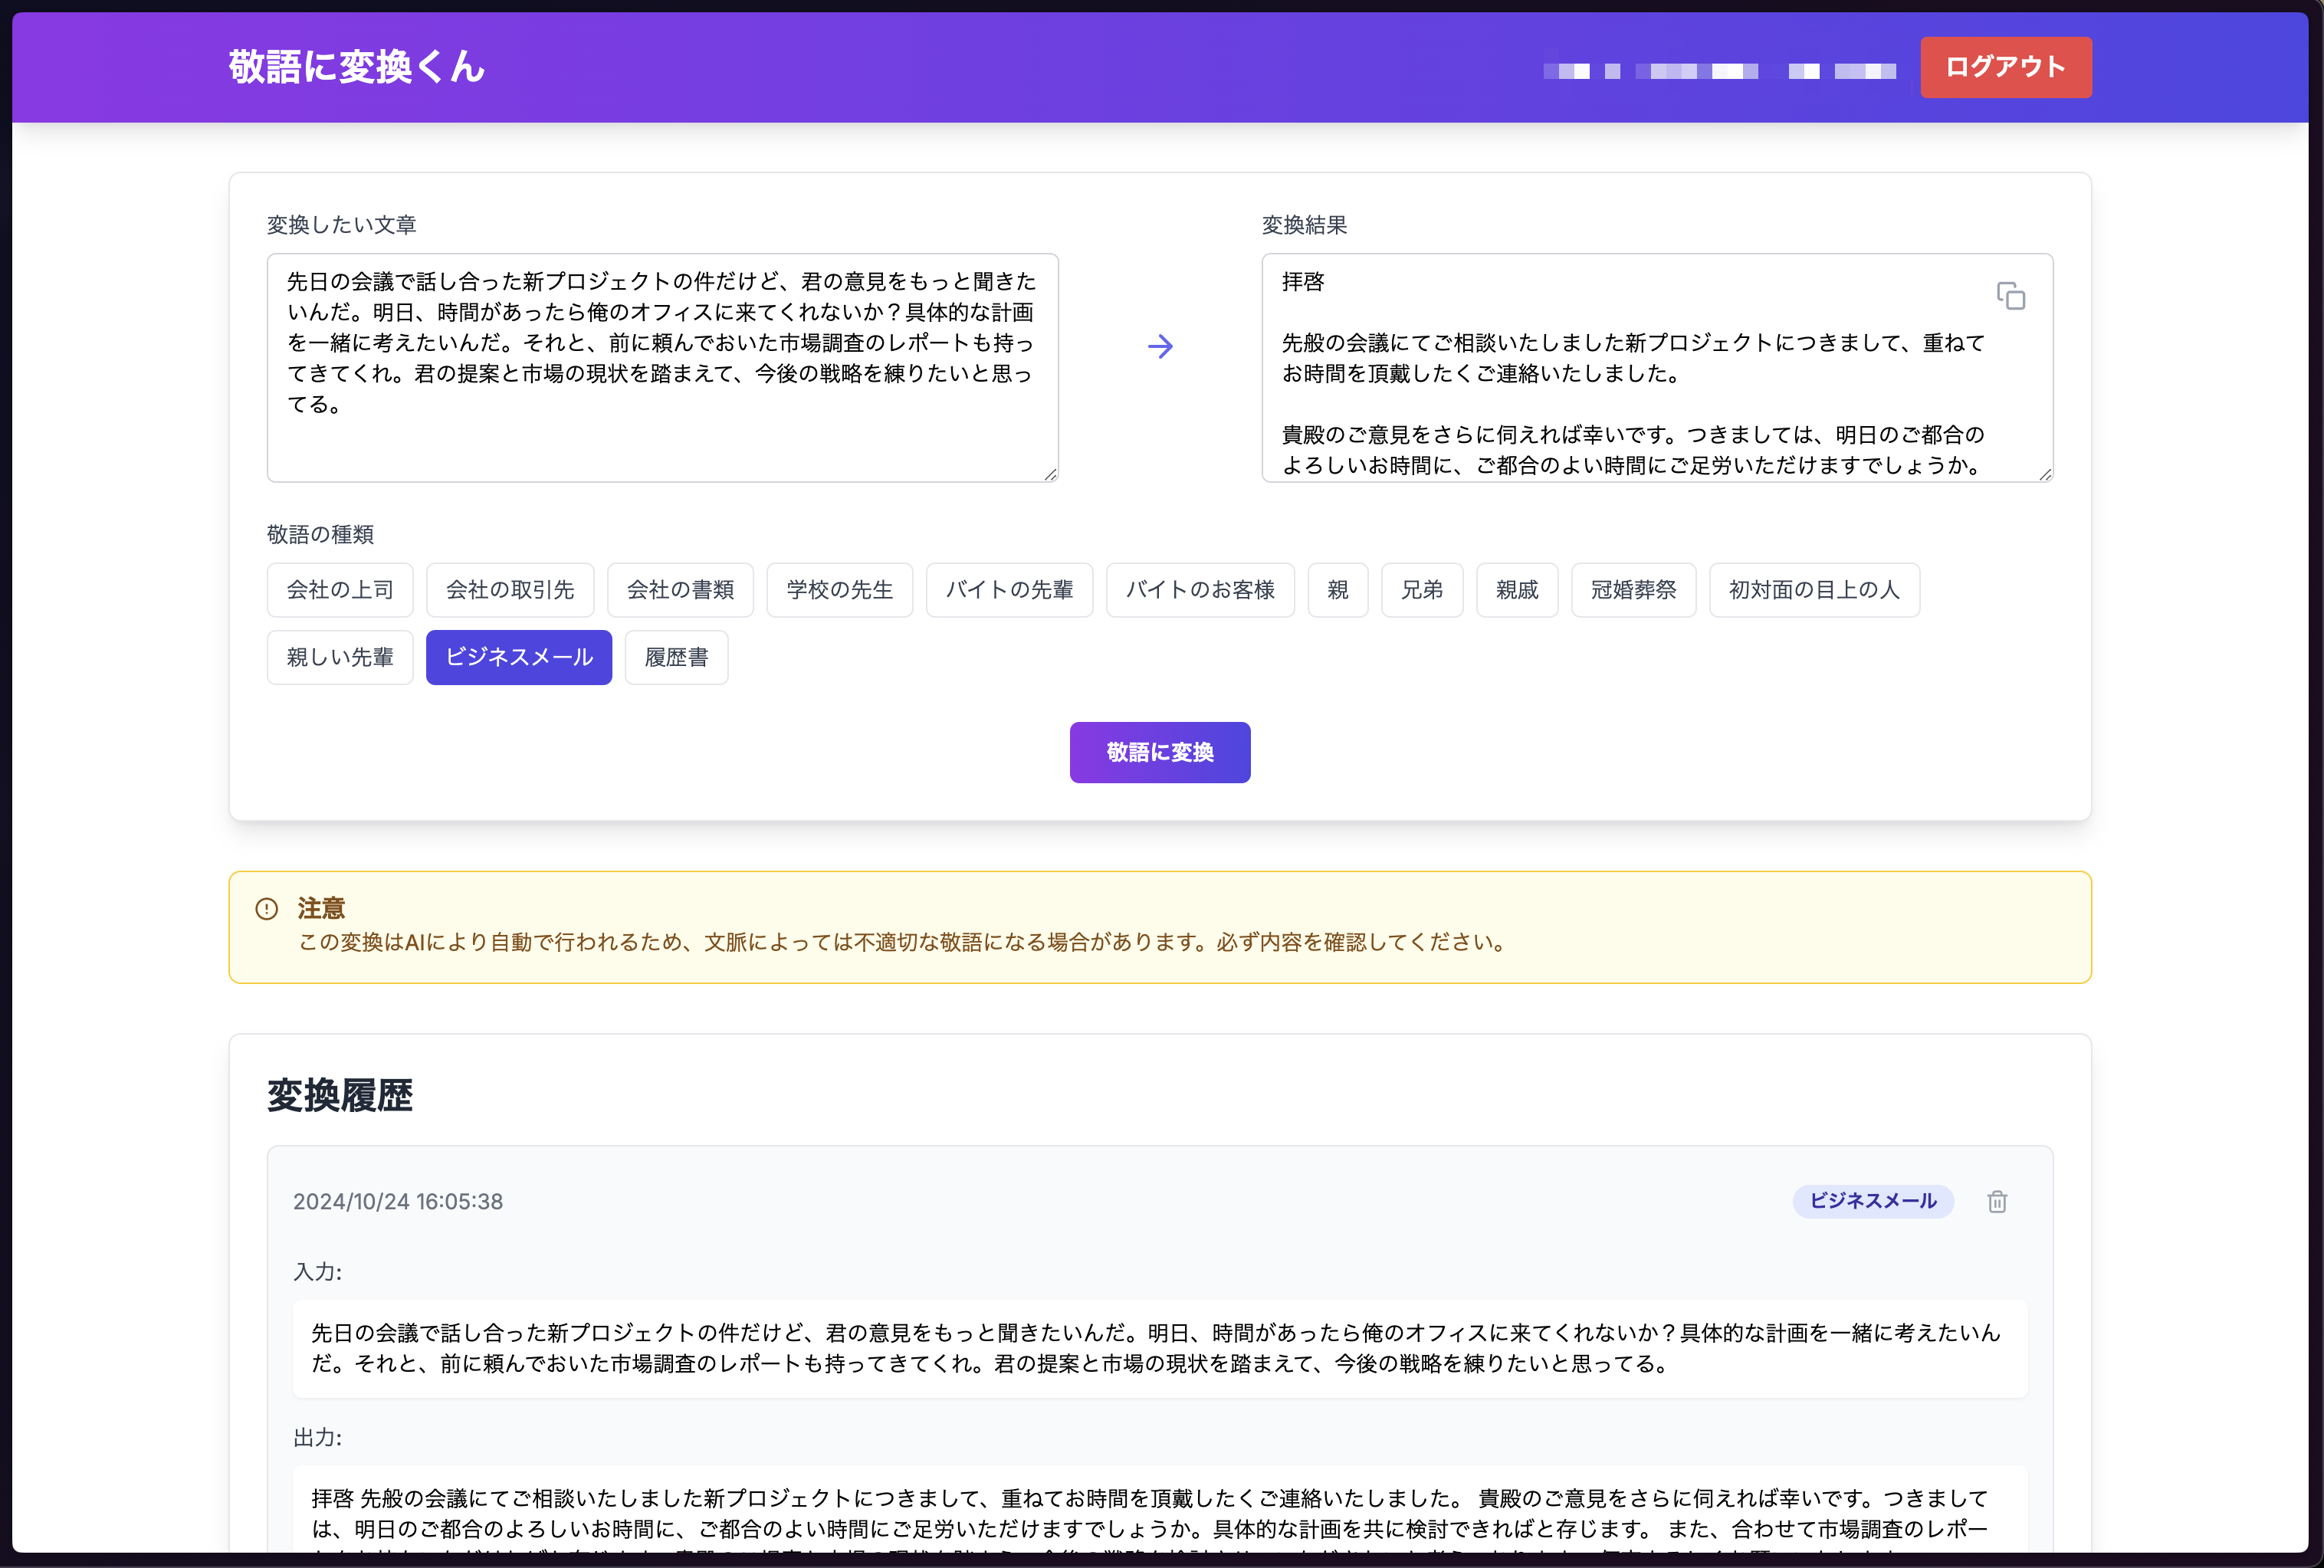This screenshot has width=2324, height=1568.
Task: Click the 敬語に変換くん app title
Action: coord(356,67)
